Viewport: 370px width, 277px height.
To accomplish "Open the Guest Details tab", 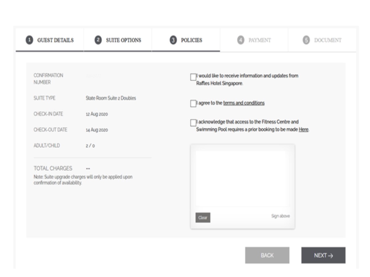I will click(x=55, y=40).
